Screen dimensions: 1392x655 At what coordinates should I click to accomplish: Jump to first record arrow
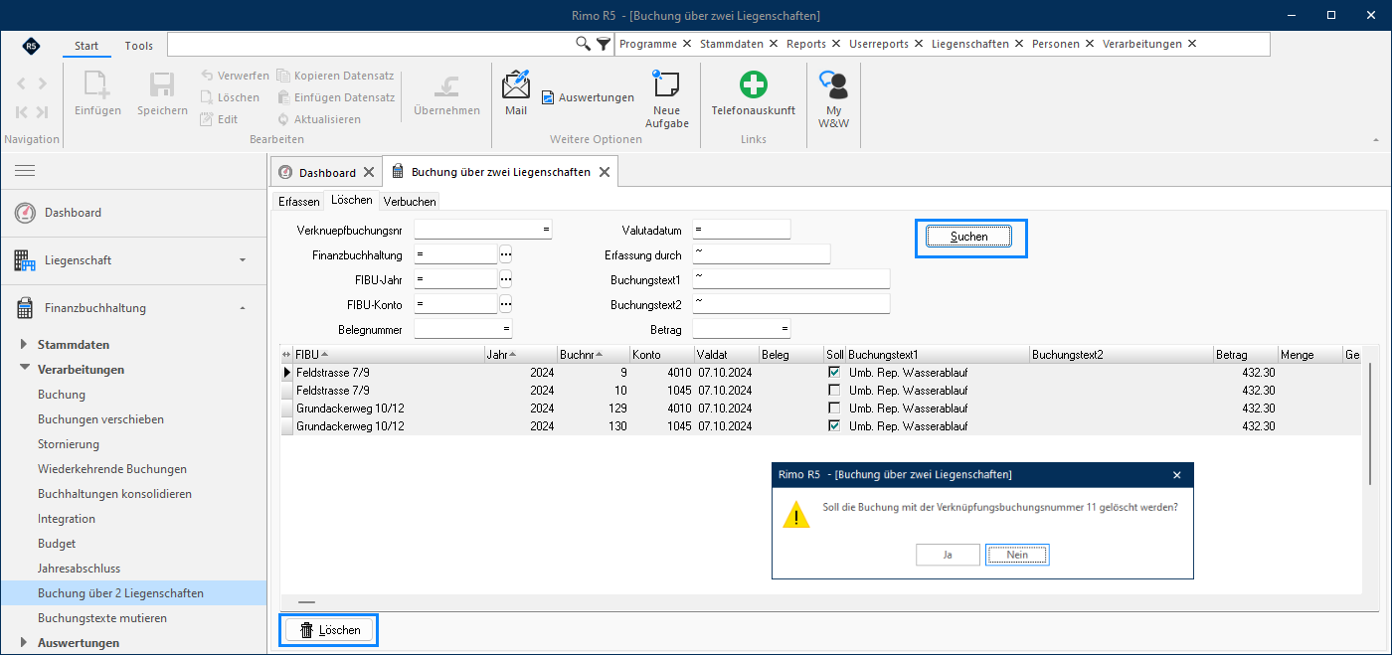pyautogui.click(x=21, y=112)
